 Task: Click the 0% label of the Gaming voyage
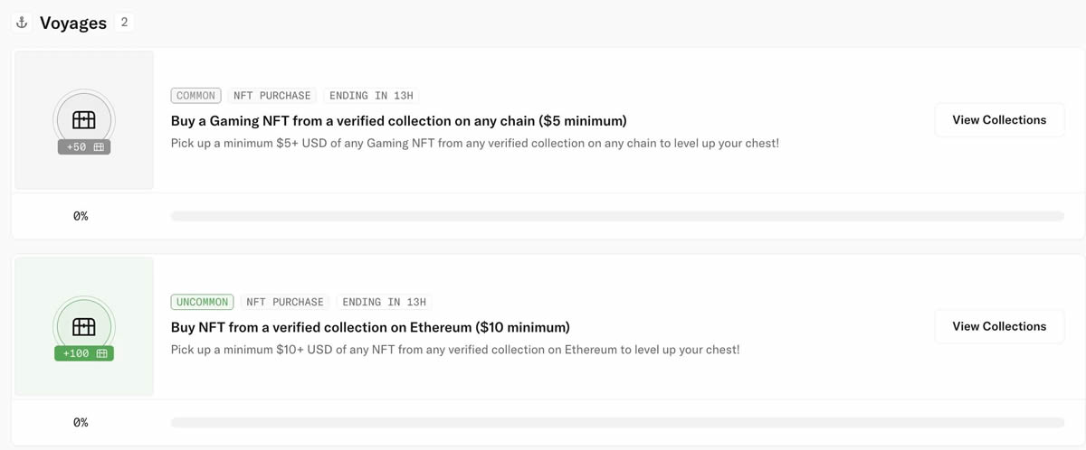coord(81,216)
